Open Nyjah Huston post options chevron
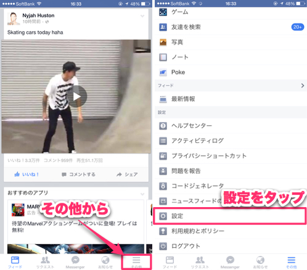This screenshot has height=270, width=307. pos(142,16)
